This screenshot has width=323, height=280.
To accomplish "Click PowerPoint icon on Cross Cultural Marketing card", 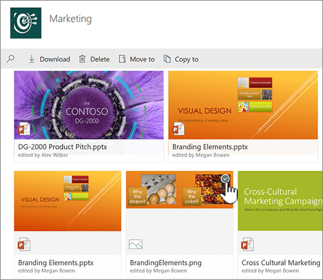I will click(247, 245).
